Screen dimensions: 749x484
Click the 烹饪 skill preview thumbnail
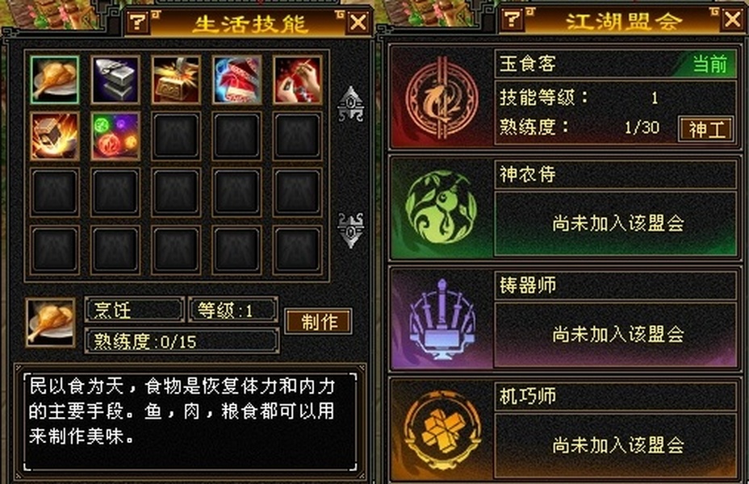[51, 323]
